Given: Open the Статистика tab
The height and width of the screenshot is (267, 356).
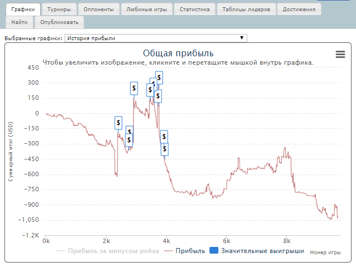Looking at the screenshot, I should 194,9.
